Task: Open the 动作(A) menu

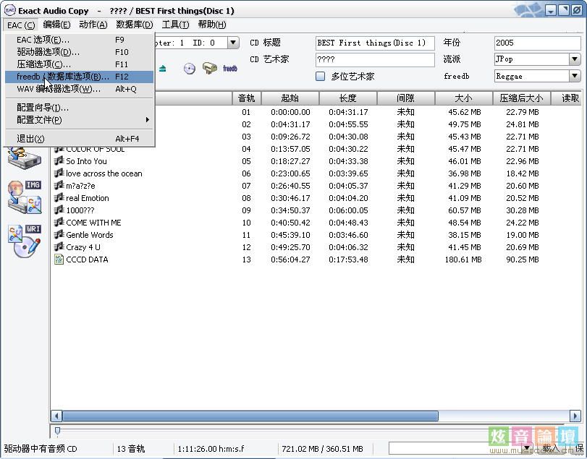Action: pyautogui.click(x=93, y=25)
